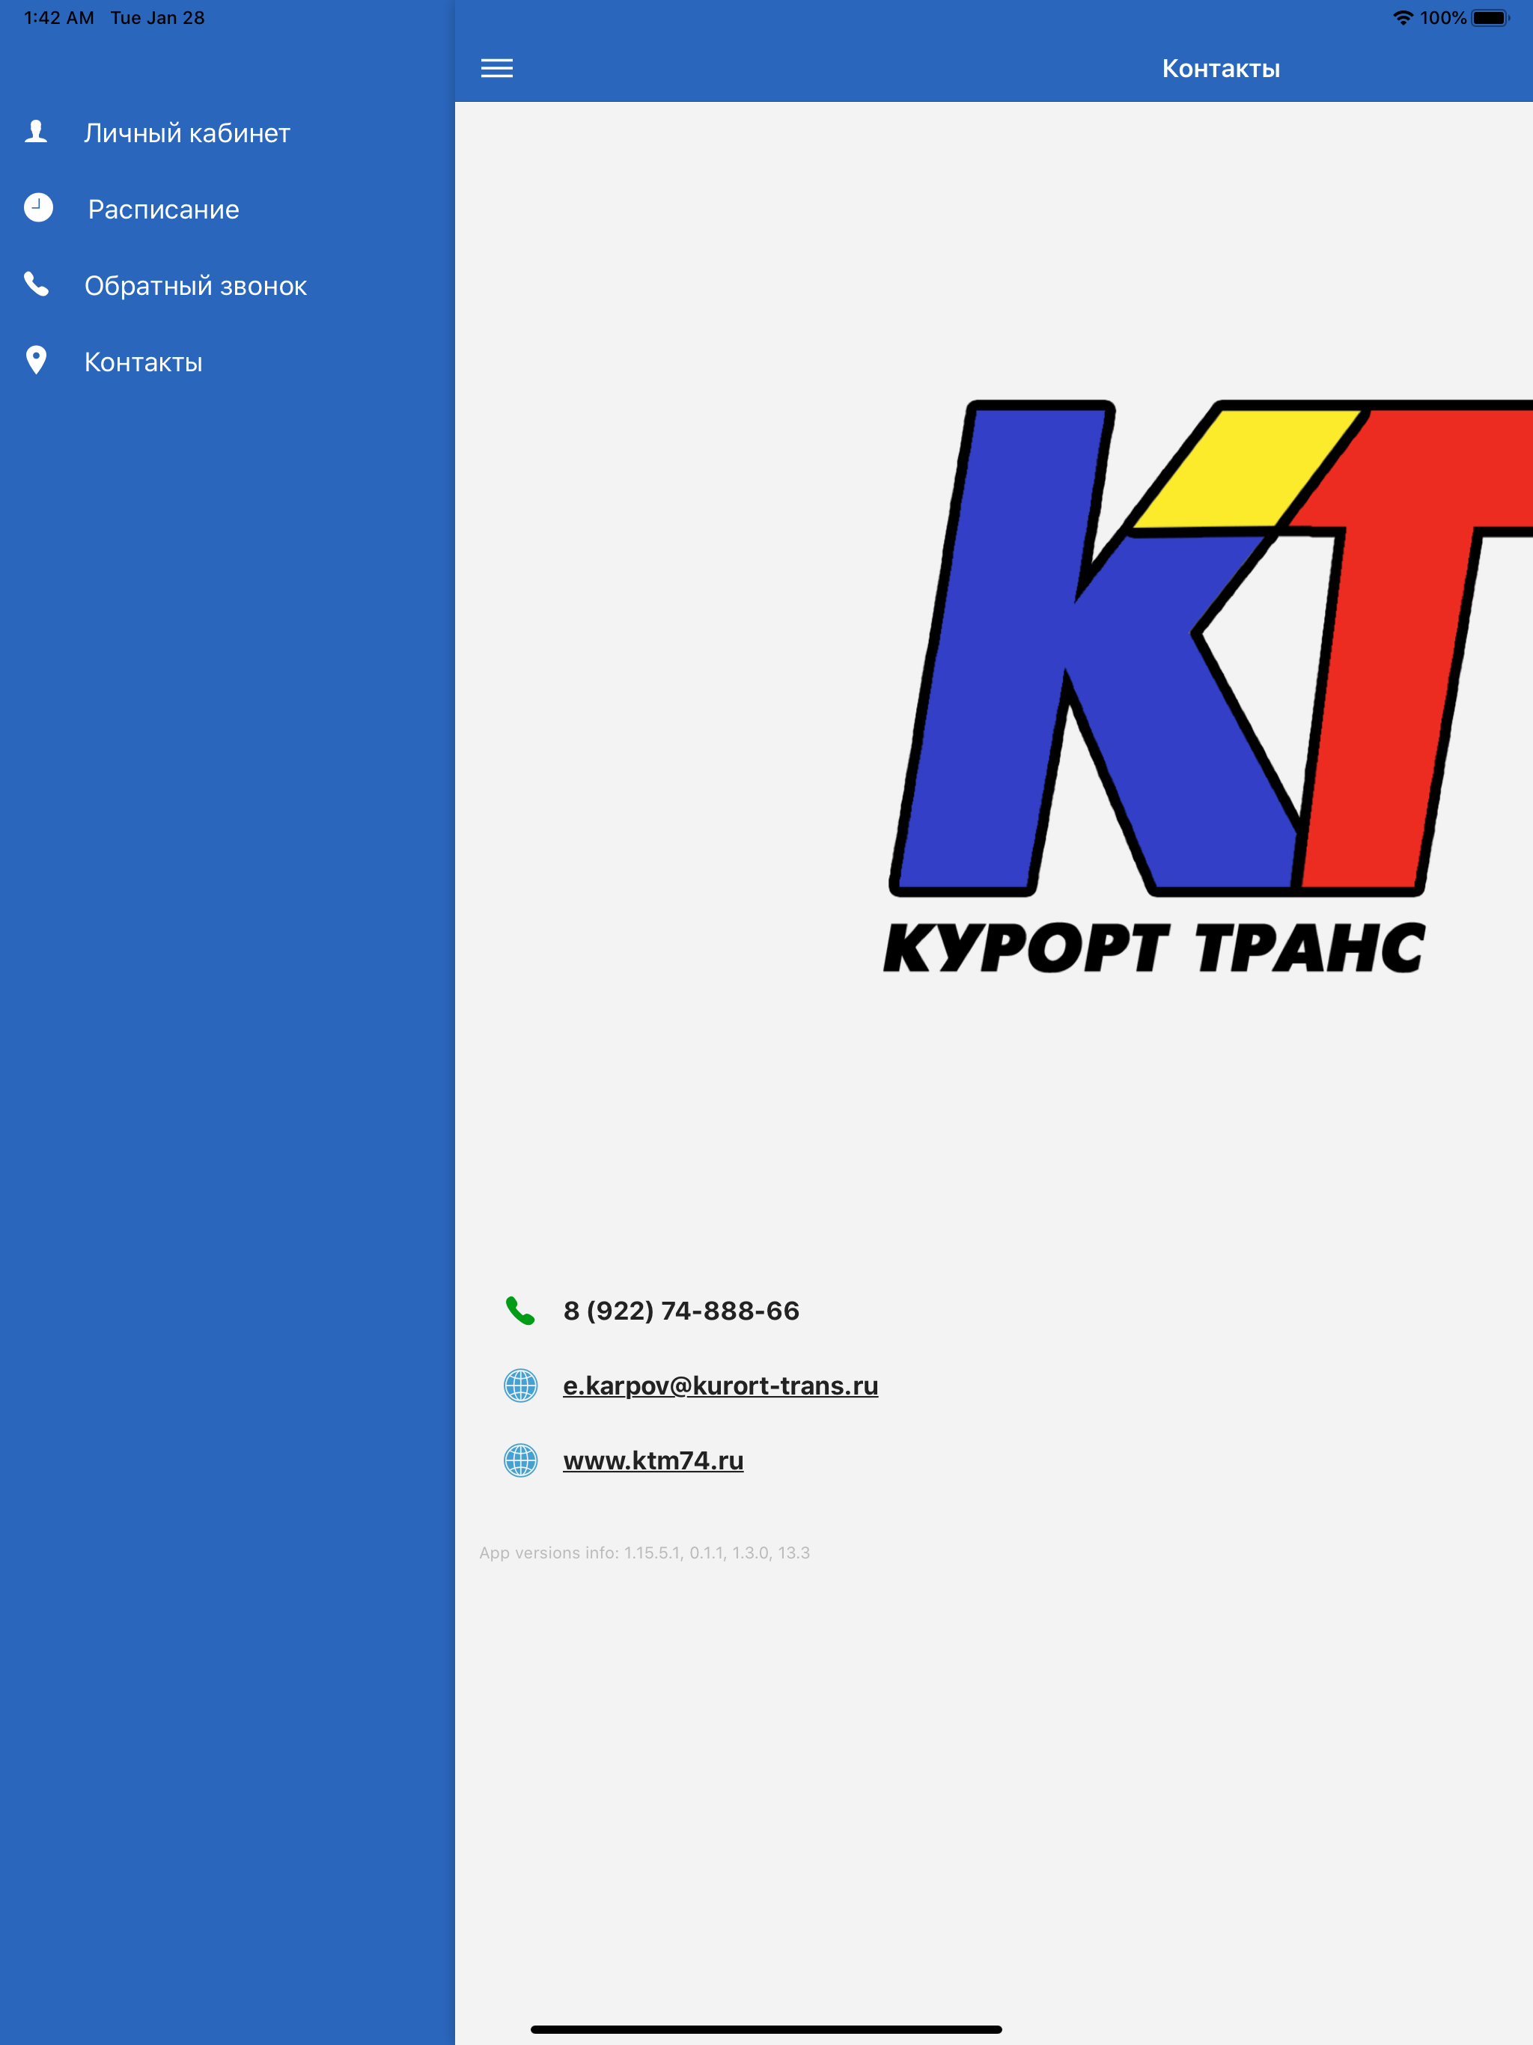
Task: Click the location pin icon beside Контакты
Action: (36, 359)
